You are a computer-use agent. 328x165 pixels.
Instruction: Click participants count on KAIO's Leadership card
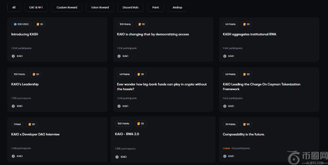[21, 98]
